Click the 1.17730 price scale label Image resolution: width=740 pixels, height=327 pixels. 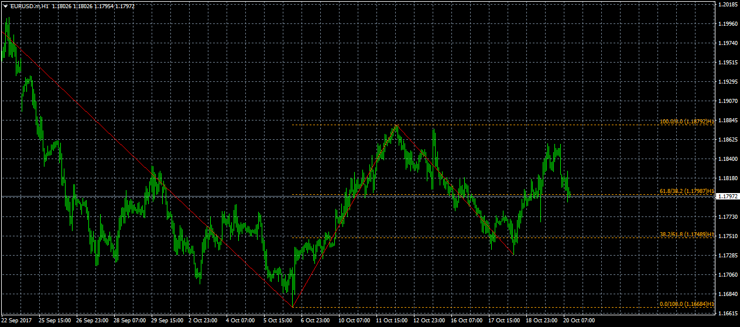728,217
